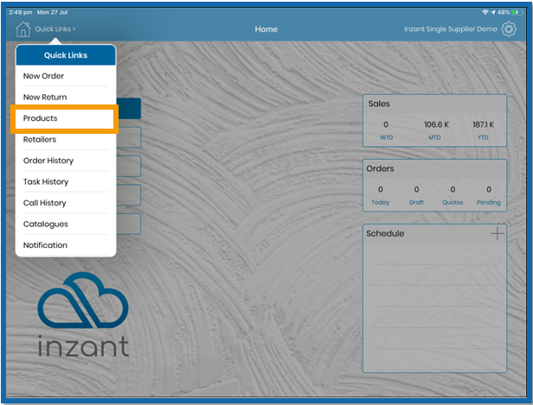Image resolution: width=533 pixels, height=405 pixels.
Task: View YTD sales of 187.1 K
Action: [x=483, y=130]
